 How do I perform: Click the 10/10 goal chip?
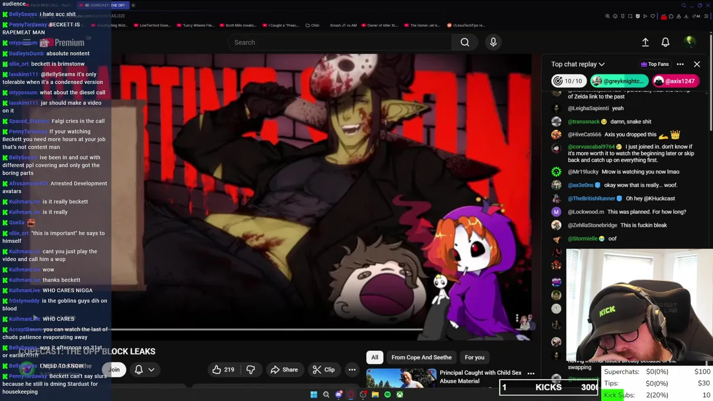coord(569,81)
